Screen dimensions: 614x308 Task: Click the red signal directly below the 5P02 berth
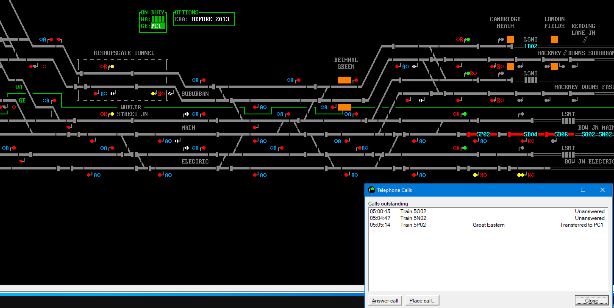point(475,141)
